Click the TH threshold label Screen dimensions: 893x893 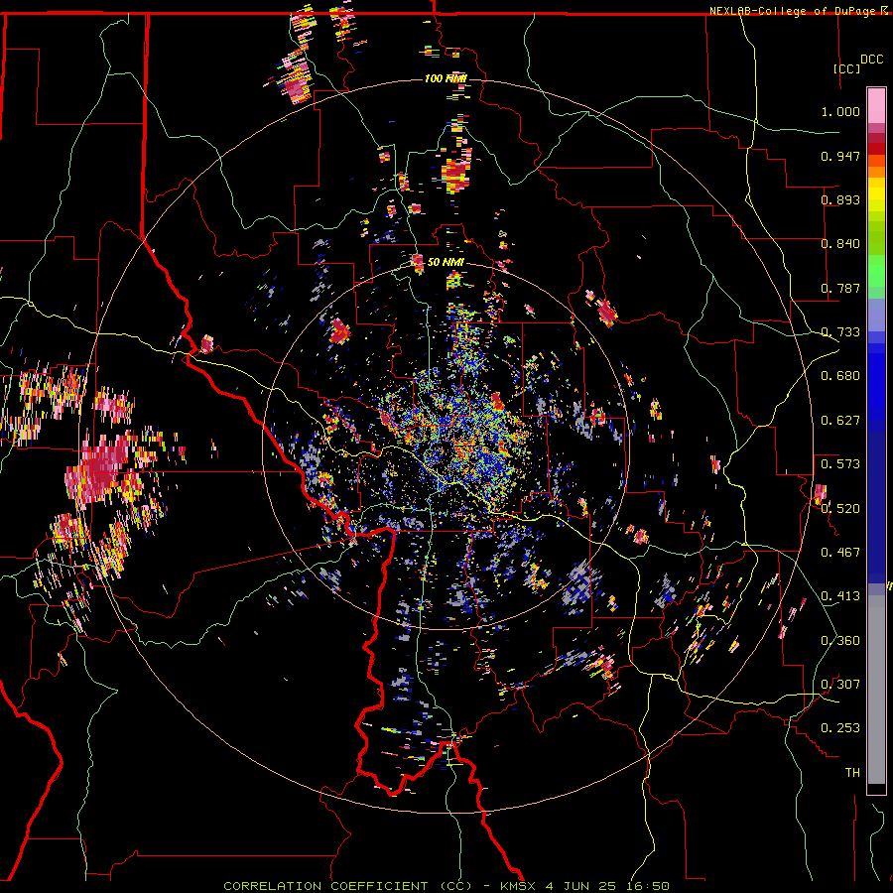click(852, 773)
